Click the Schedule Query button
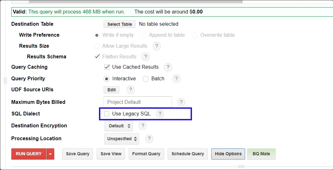The image size is (333, 170). [x=188, y=154]
